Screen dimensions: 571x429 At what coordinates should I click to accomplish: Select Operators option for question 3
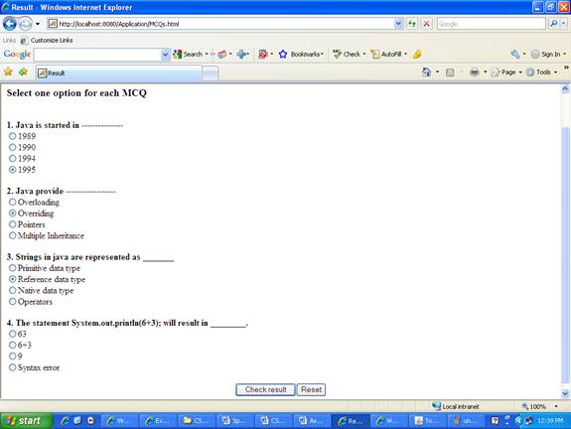pos(12,302)
